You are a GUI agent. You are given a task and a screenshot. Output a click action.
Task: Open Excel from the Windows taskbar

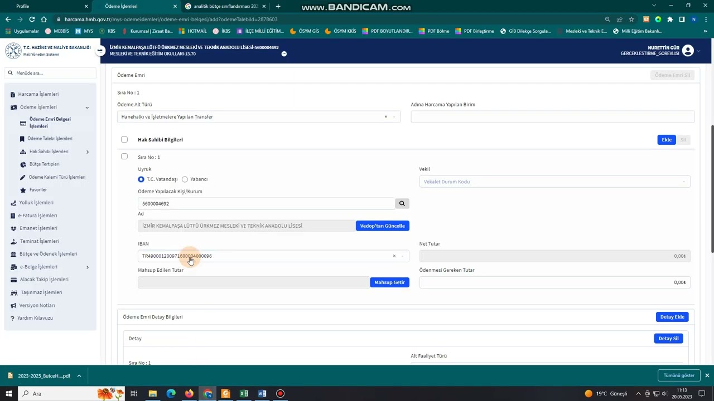click(244, 394)
